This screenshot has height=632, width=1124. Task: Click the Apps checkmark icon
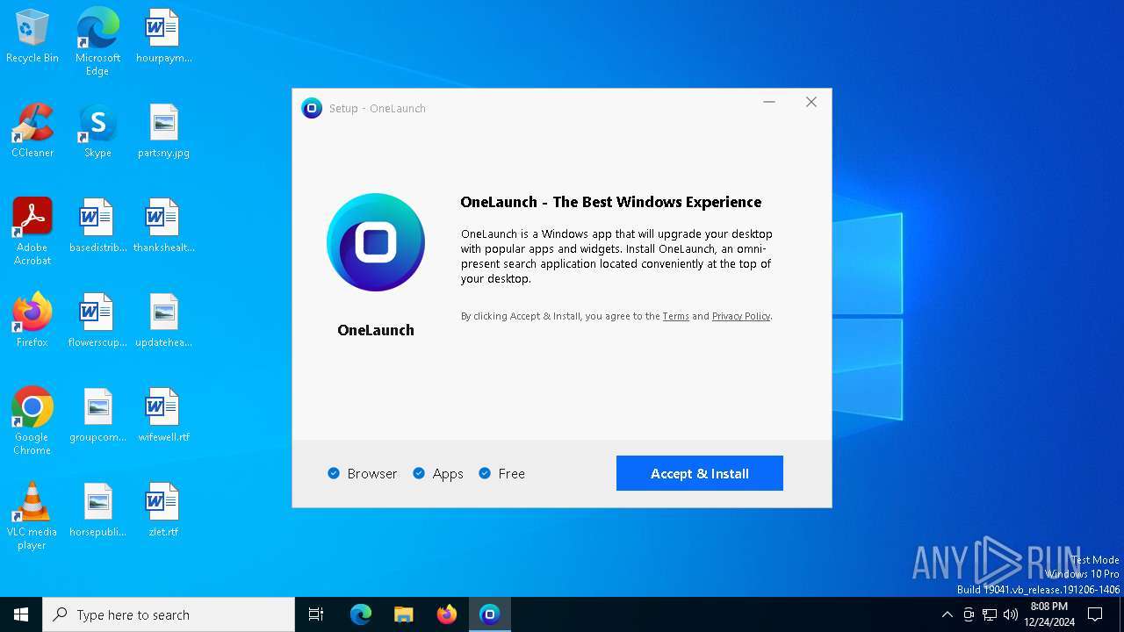[419, 473]
